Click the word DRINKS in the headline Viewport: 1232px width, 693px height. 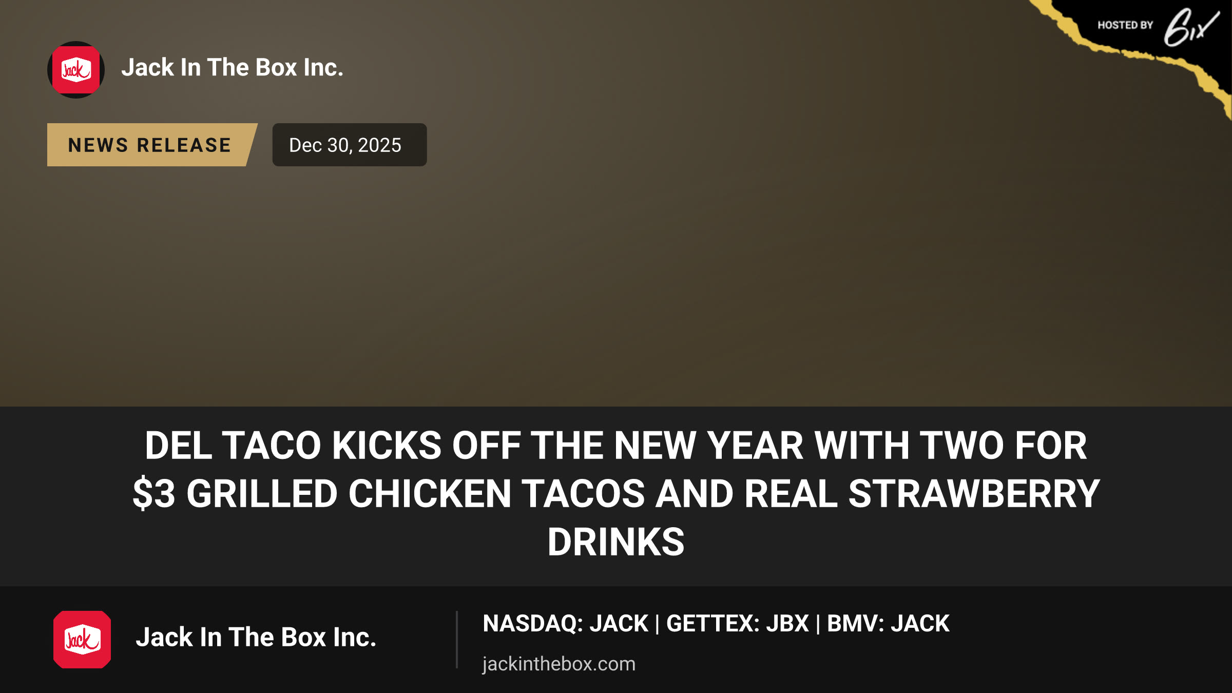coord(616,542)
